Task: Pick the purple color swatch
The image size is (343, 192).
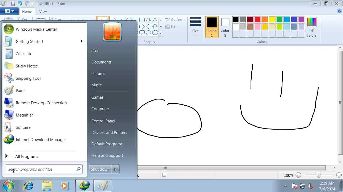Action: point(301,20)
